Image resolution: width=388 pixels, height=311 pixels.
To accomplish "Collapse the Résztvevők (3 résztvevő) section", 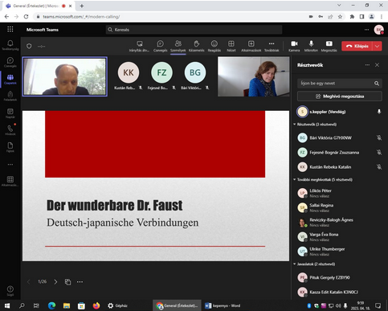I will [295, 125].
